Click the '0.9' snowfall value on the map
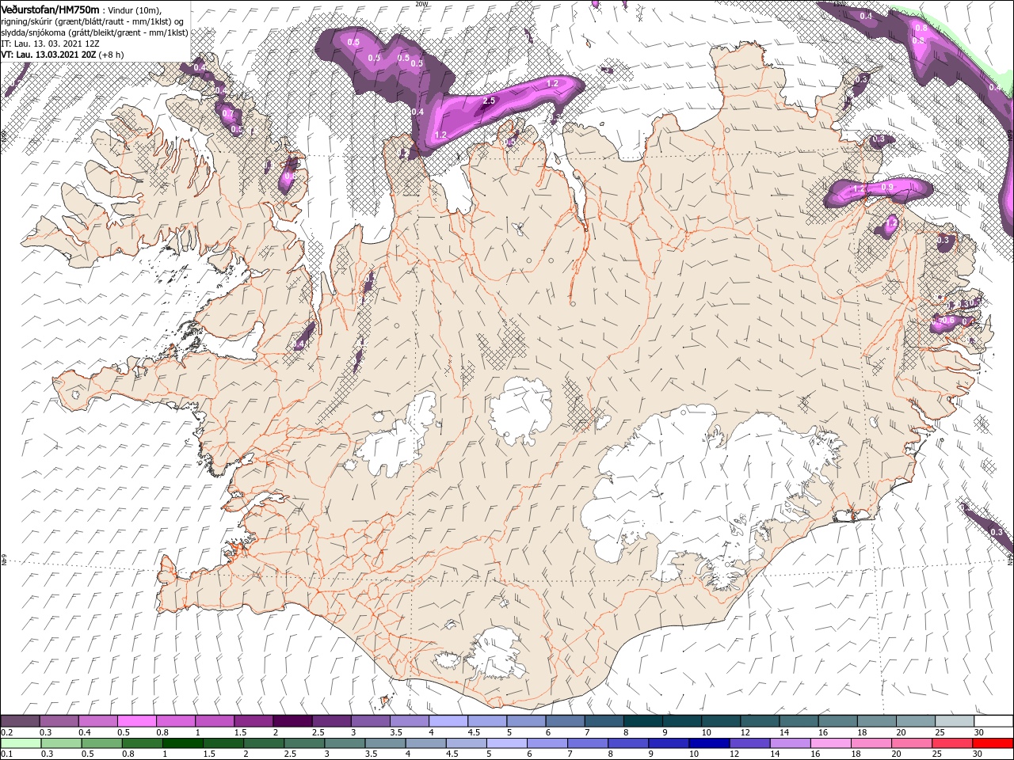This screenshot has height=760, width=1014. coord(887,187)
